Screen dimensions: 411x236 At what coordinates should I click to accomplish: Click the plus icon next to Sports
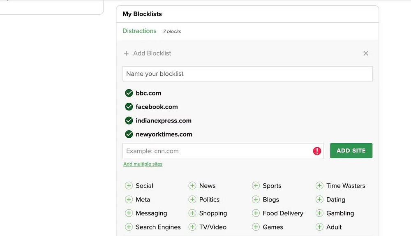pyautogui.click(x=256, y=186)
